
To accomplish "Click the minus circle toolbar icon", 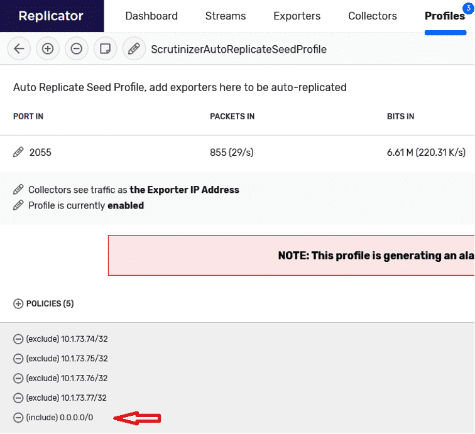I will point(77,49).
